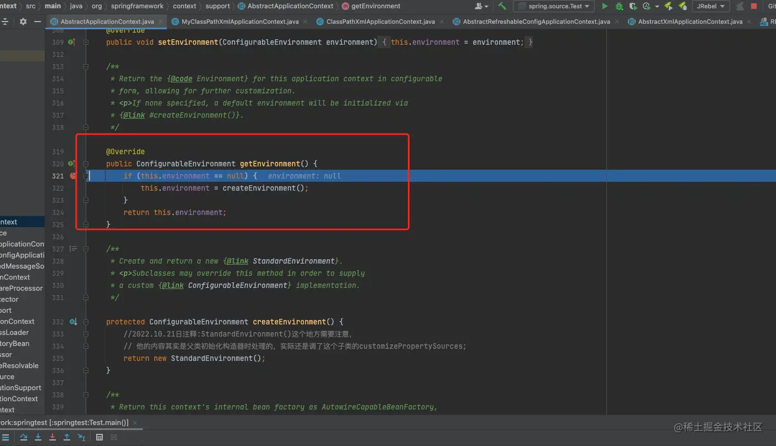The width and height of the screenshot is (776, 446).
Task: Click the Profile run icon
Action: click(646, 6)
